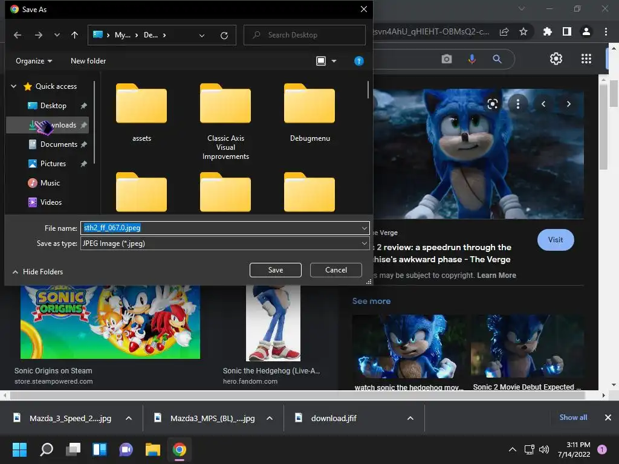Select Documents in navigation pane
Screen dimensions: 619x464
pyautogui.click(x=59, y=144)
